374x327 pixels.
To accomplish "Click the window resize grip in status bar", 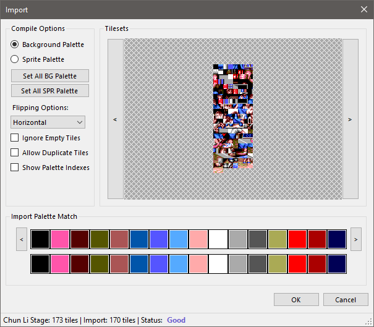I will (x=370, y=323).
